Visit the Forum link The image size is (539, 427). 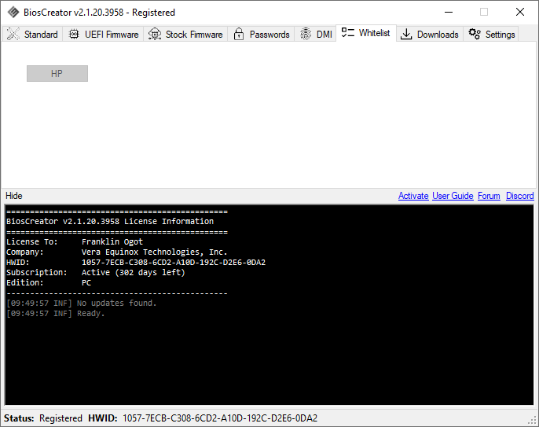[x=489, y=196]
